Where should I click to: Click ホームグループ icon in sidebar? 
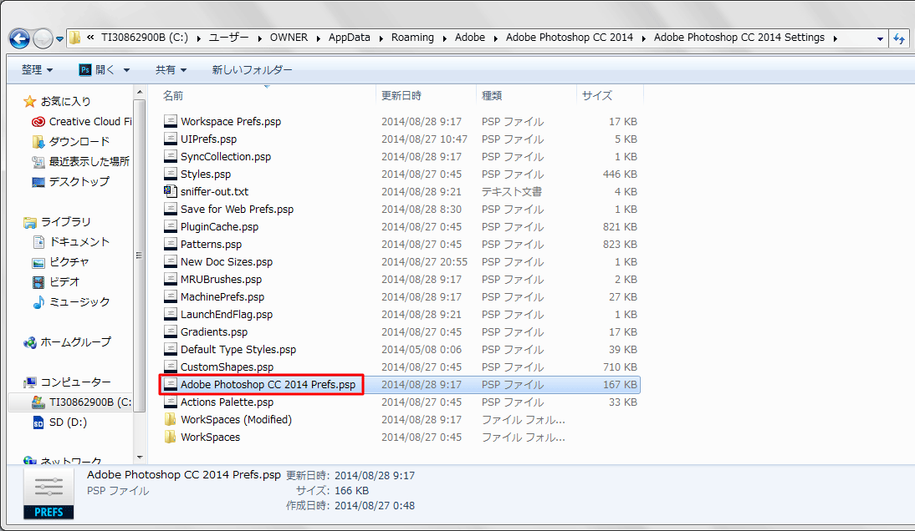click(x=30, y=343)
